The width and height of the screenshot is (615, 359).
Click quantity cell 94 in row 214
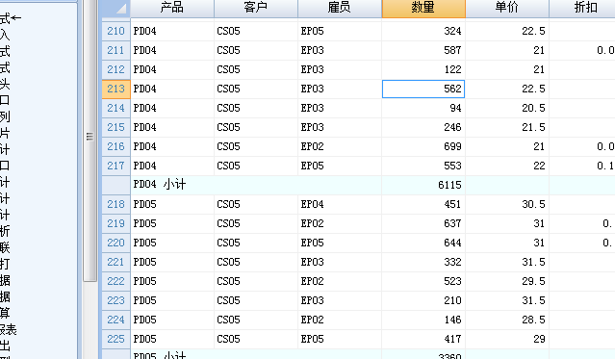click(423, 108)
